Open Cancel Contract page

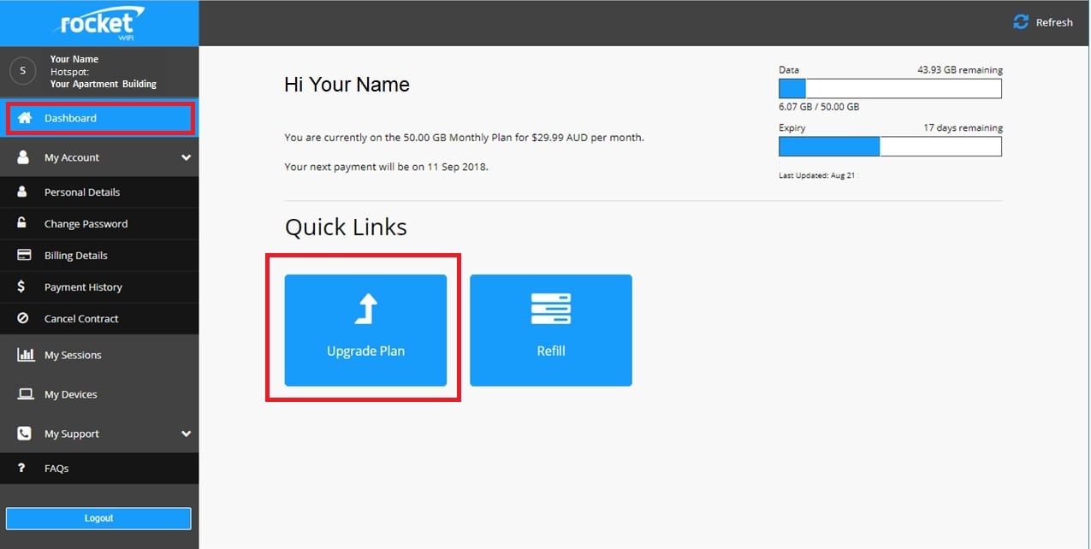(x=99, y=319)
